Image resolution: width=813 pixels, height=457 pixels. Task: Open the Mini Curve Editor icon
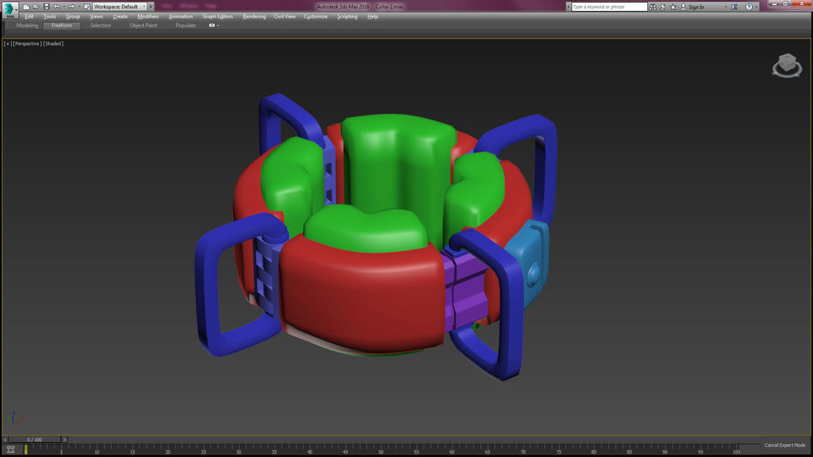pos(11,449)
